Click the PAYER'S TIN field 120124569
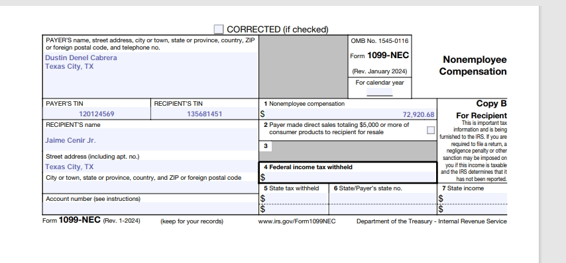 coord(97,114)
